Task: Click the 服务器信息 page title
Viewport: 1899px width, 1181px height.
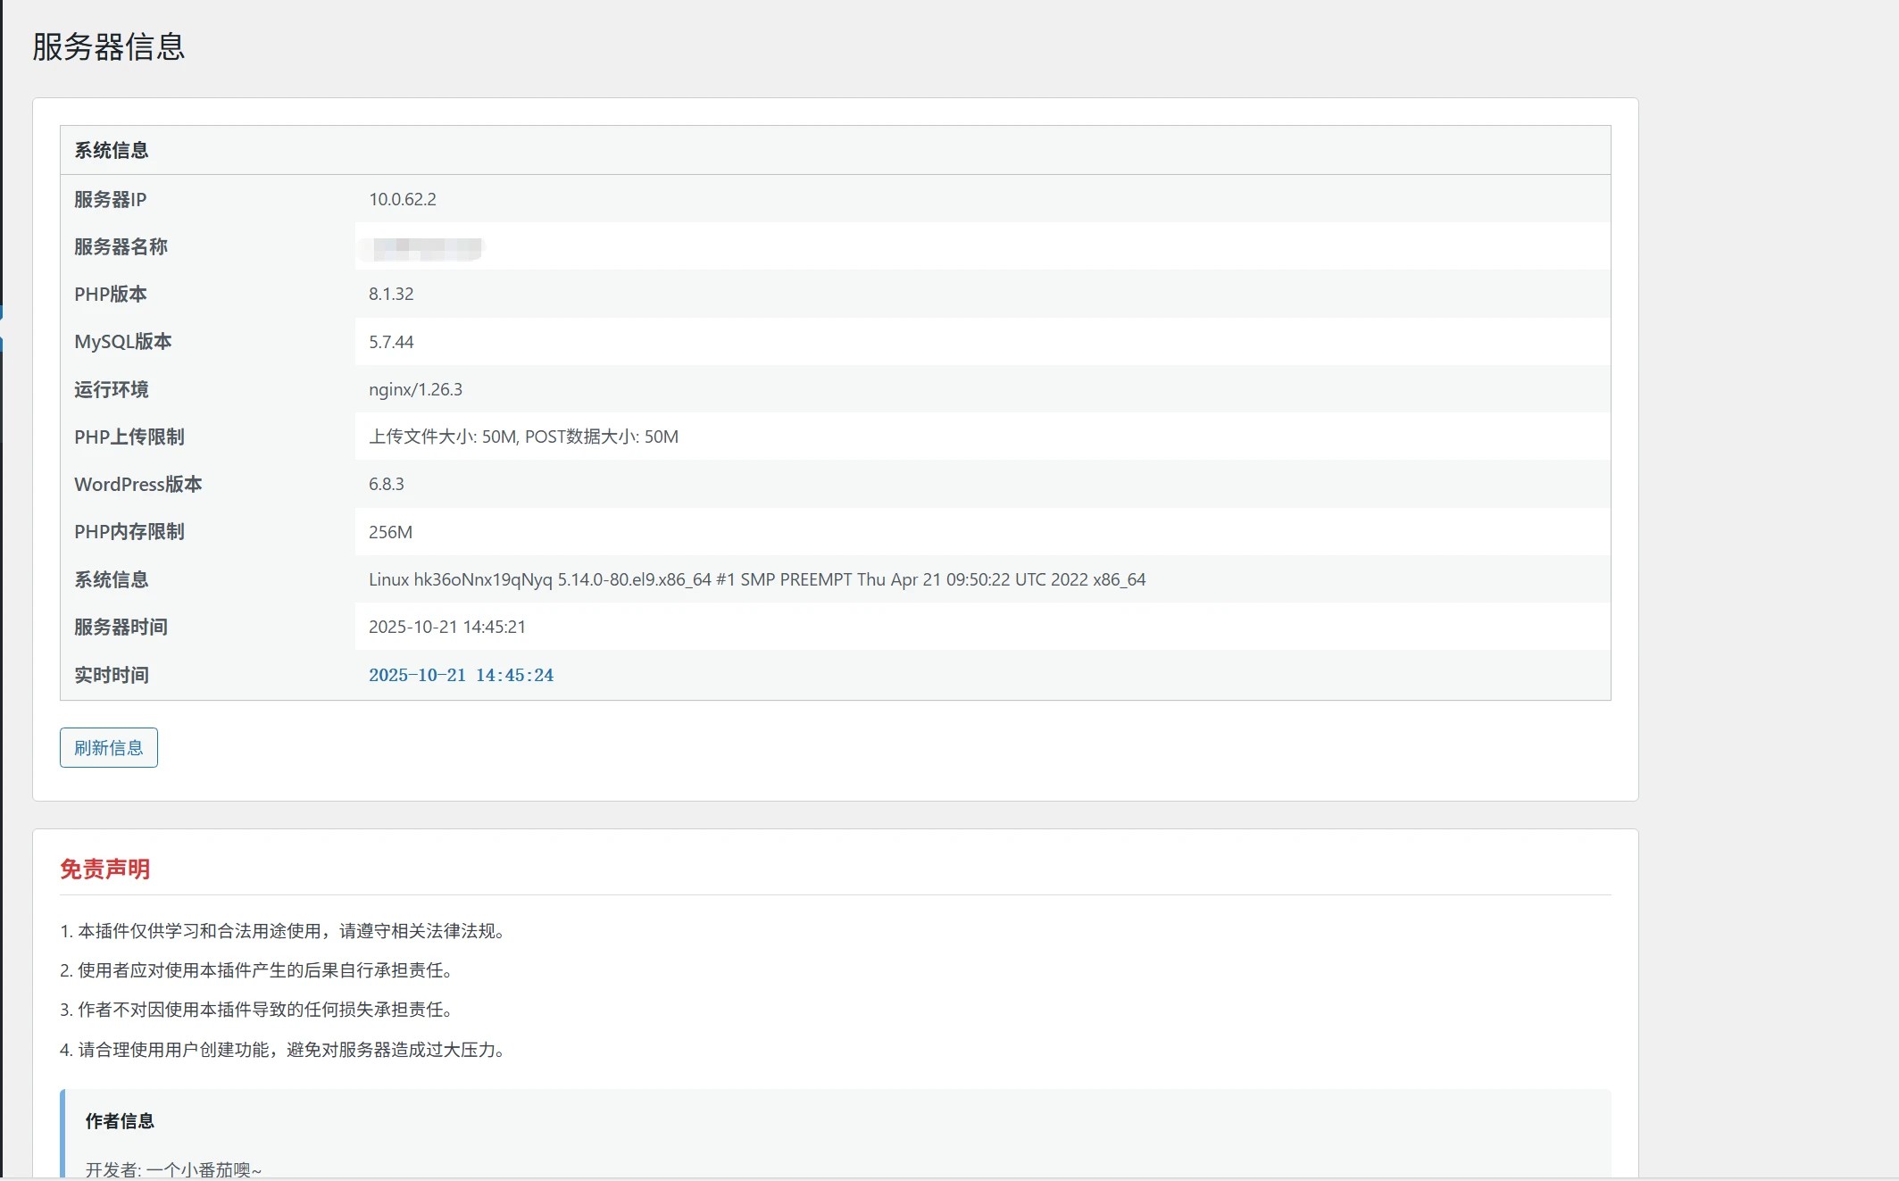Action: (x=108, y=46)
